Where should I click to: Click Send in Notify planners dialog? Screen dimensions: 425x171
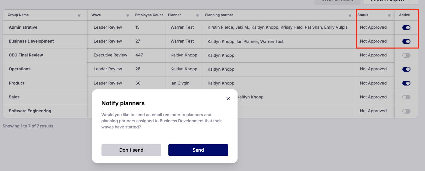[198, 150]
